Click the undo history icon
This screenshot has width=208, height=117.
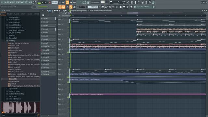pyautogui.click(x=128, y=2)
